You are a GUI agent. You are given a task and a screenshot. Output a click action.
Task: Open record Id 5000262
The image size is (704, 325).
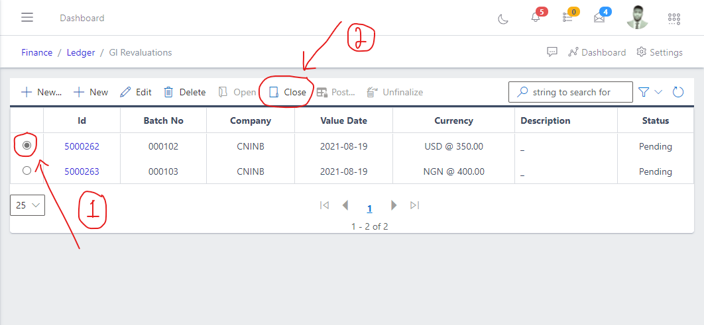pyautogui.click(x=82, y=146)
